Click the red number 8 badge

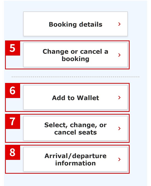[13, 152]
